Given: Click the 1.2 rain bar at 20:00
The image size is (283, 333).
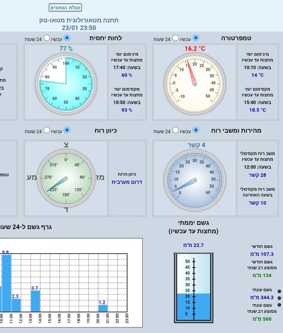Looking at the screenshot, I should pyautogui.click(x=103, y=308).
